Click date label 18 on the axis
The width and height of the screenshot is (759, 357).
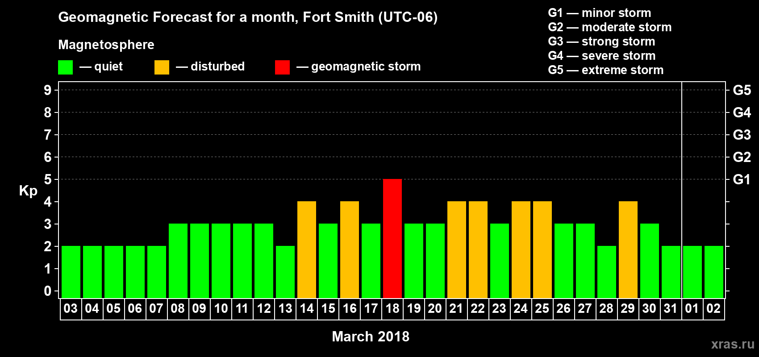(392, 309)
